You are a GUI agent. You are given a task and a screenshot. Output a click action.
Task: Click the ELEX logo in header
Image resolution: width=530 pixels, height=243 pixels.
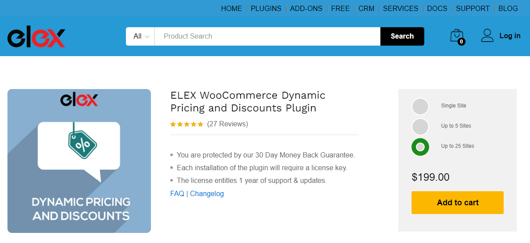click(36, 38)
